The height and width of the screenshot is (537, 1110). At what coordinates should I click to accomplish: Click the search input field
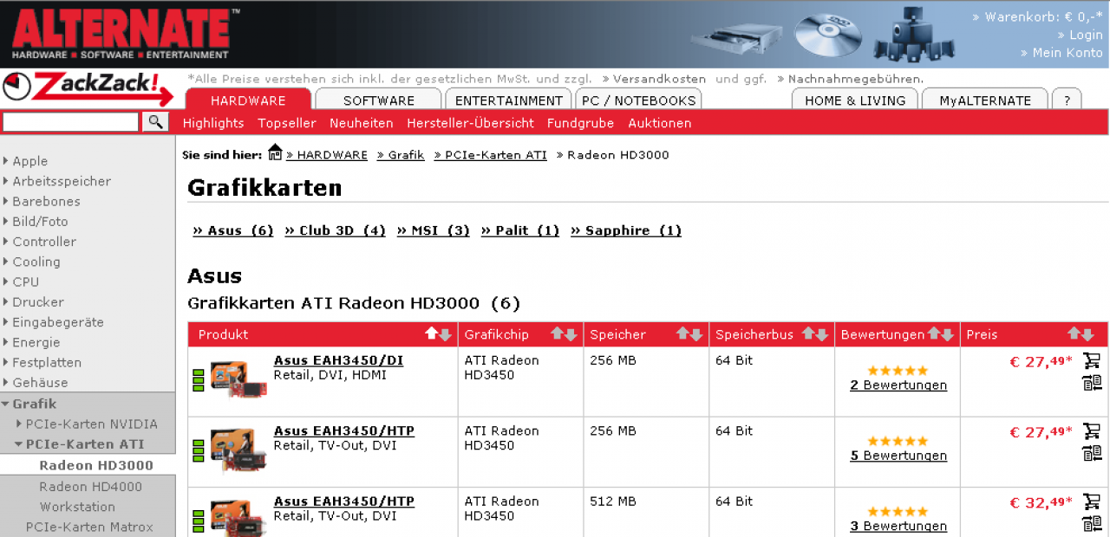click(x=71, y=122)
